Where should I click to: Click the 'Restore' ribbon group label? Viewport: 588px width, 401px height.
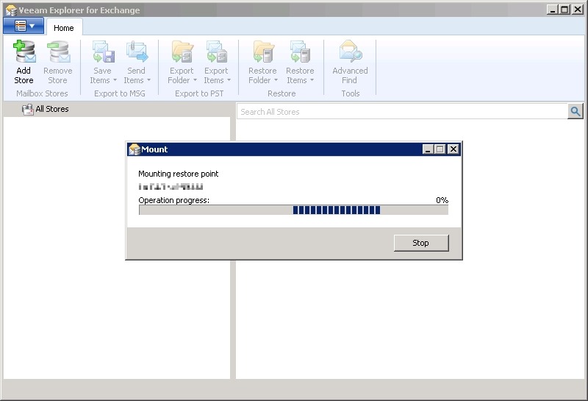(282, 93)
